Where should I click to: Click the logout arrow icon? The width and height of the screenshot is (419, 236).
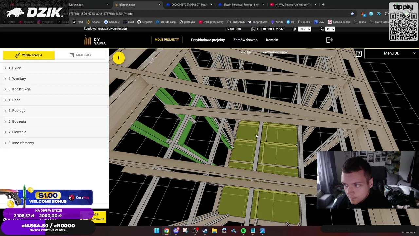[x=329, y=40]
